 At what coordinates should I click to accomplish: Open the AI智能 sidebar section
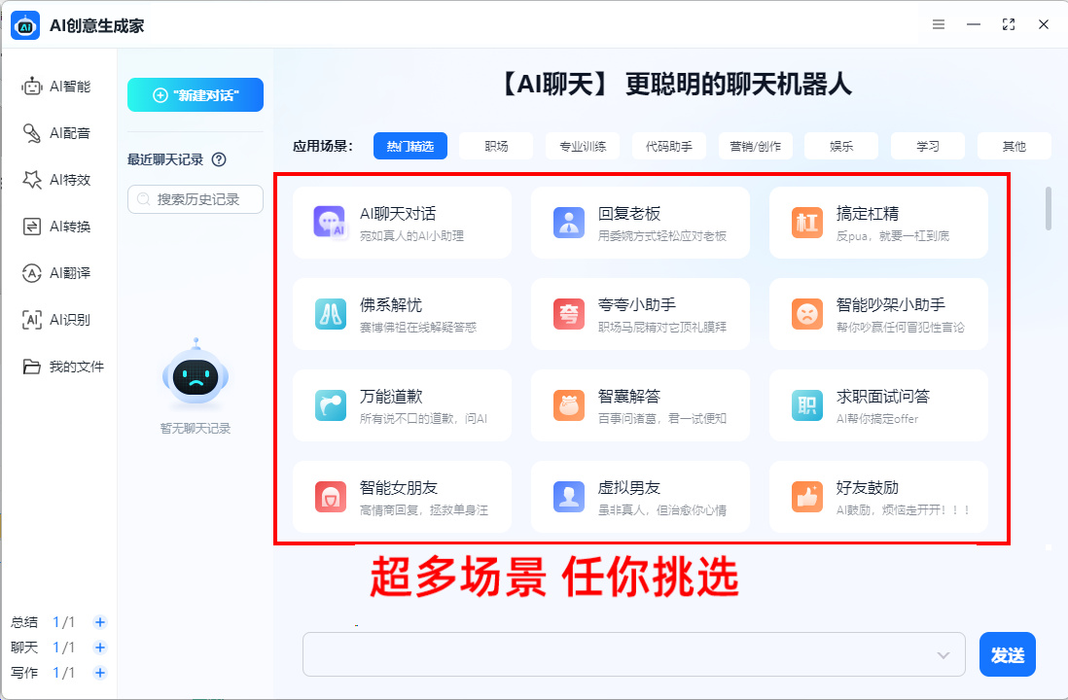coord(56,87)
